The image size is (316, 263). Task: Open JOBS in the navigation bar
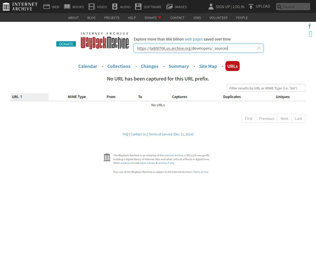(x=197, y=18)
